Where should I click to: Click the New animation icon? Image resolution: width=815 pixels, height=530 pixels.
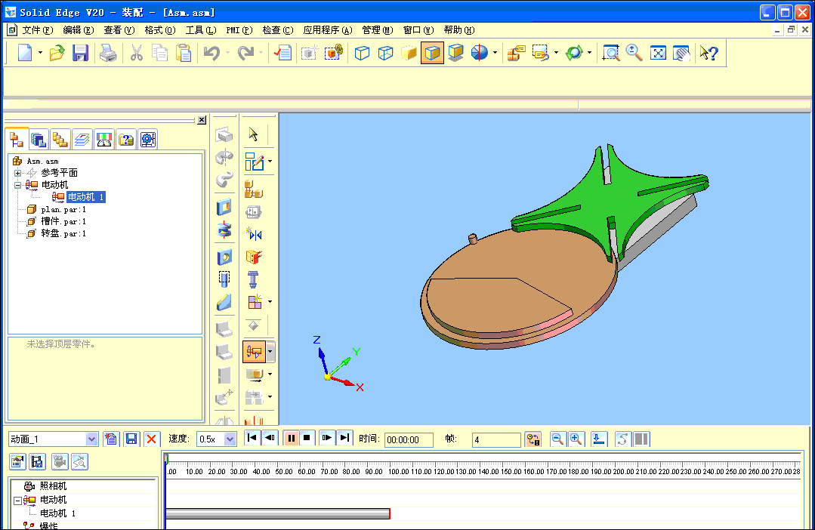coord(111,439)
